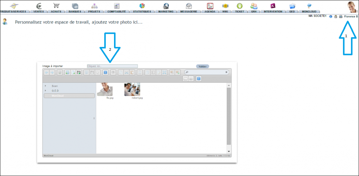
Task: Click the network volume toolbar icon
Action: point(60,72)
